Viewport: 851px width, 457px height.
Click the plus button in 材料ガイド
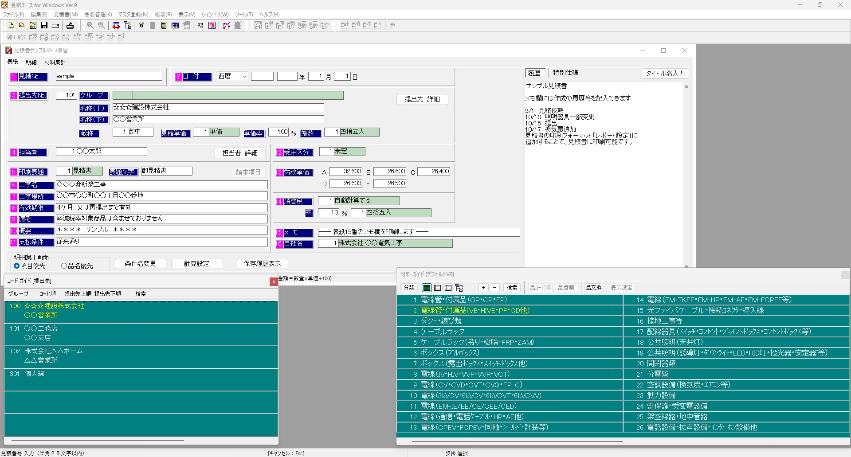tap(483, 288)
